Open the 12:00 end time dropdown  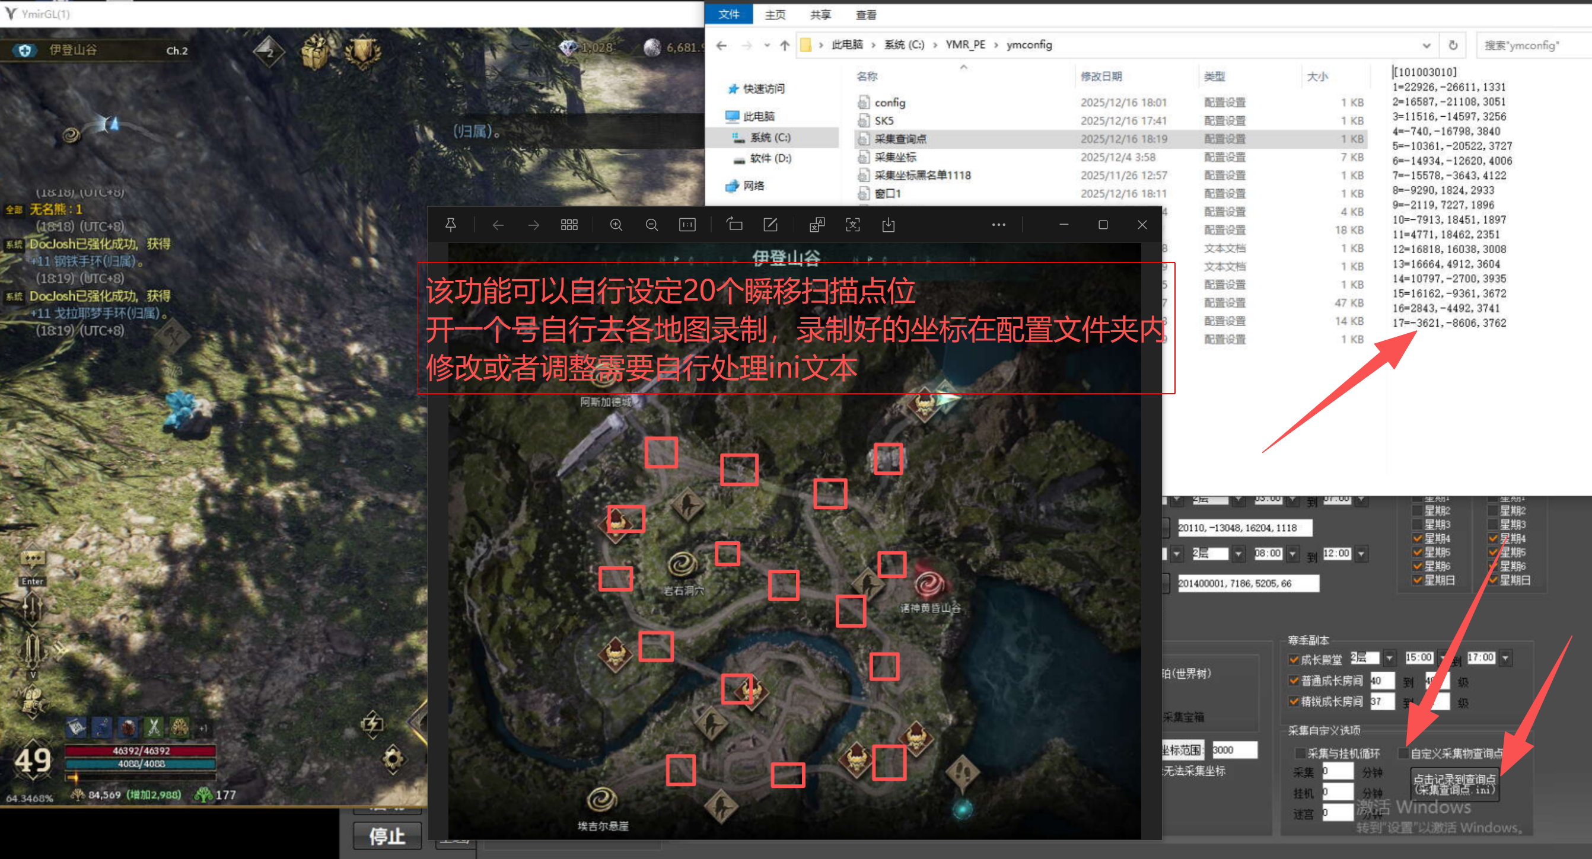tap(1361, 554)
